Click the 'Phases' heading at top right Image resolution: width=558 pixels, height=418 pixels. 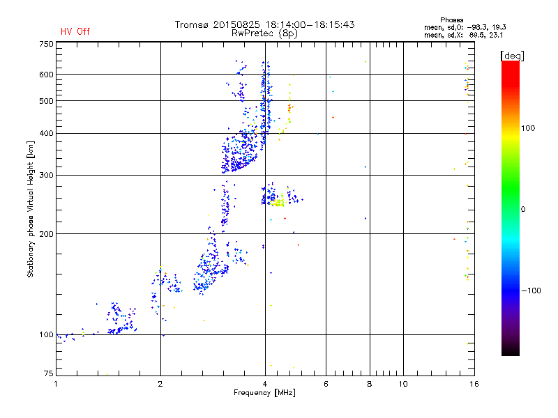click(451, 20)
